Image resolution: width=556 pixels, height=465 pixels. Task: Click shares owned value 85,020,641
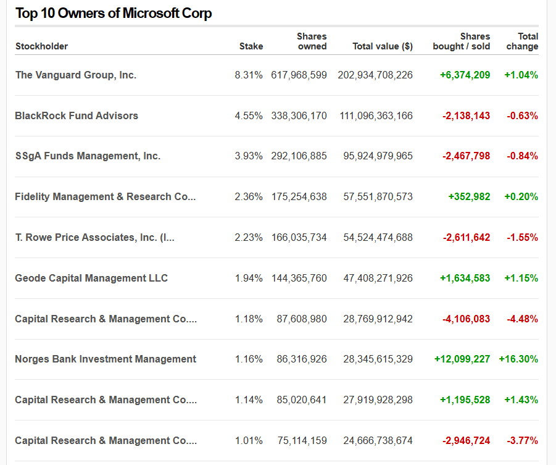[302, 400]
